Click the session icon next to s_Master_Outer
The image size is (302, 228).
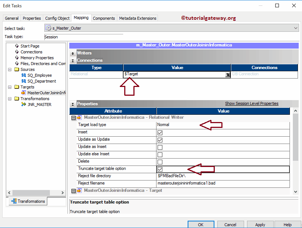pyautogui.click(x=48, y=27)
